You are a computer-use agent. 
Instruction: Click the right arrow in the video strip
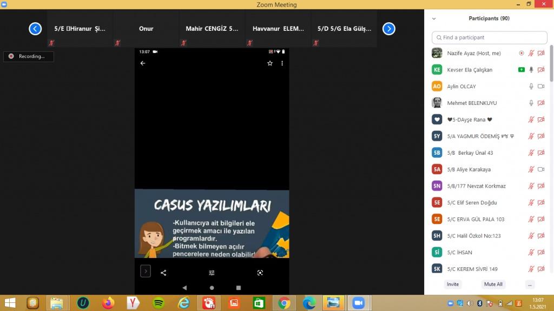click(x=388, y=29)
